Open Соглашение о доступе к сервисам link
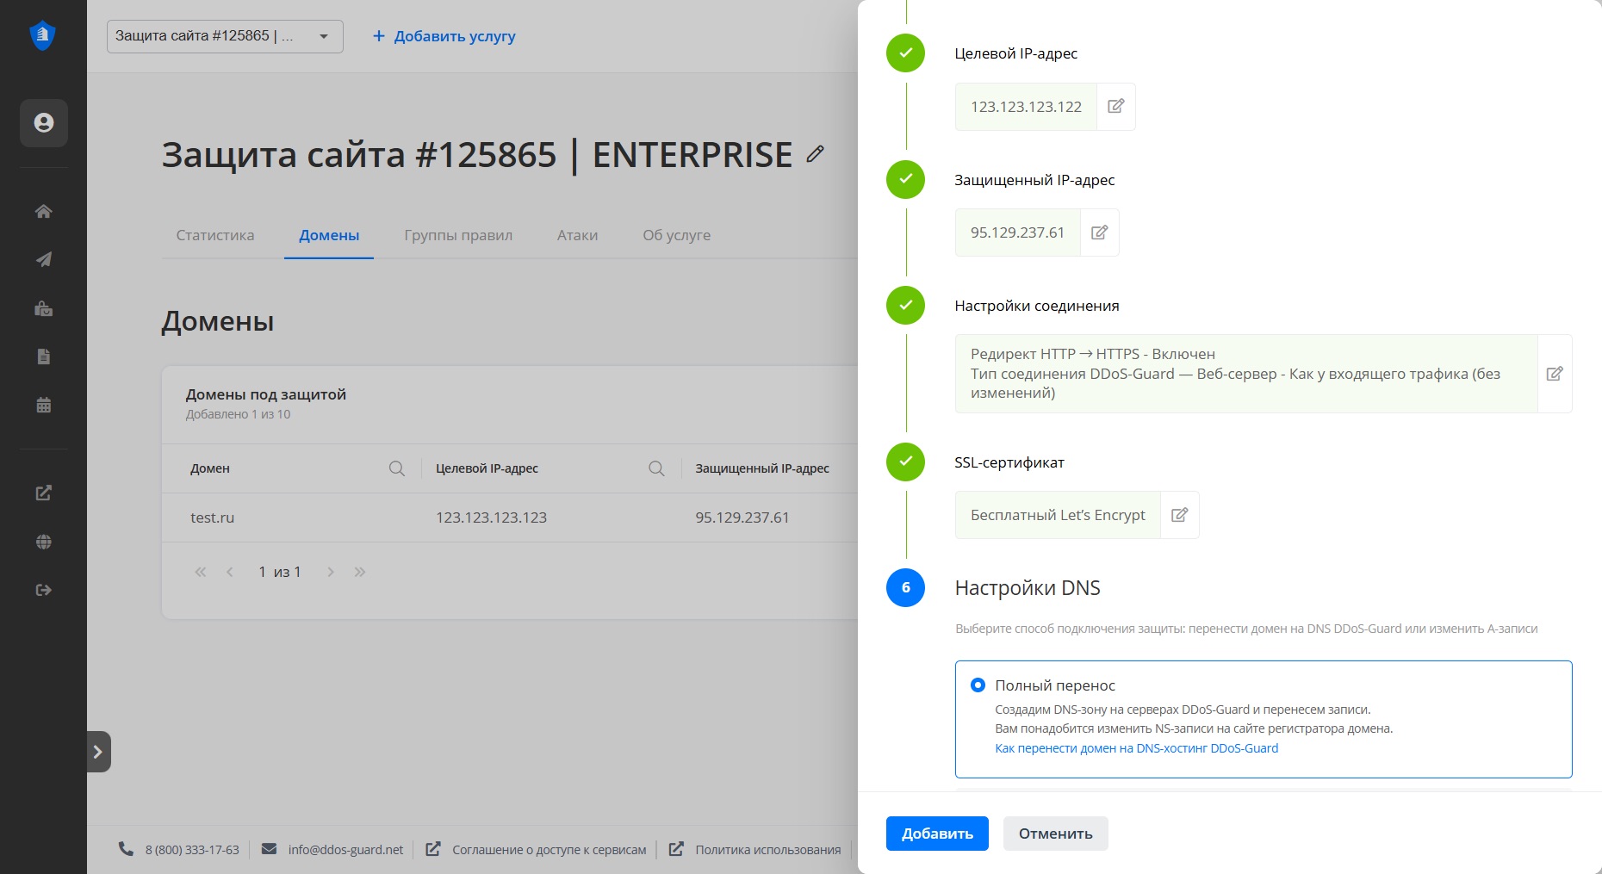1602x874 pixels. coord(550,850)
